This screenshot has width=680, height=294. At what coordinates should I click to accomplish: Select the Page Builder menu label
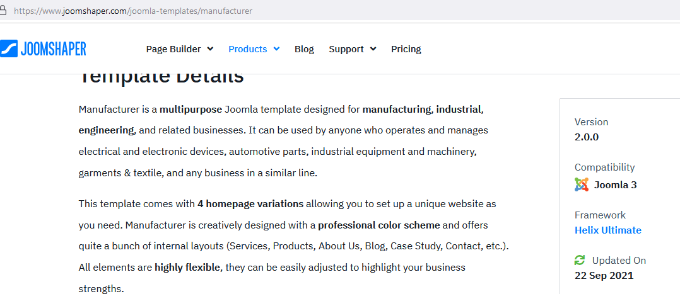[x=173, y=49]
